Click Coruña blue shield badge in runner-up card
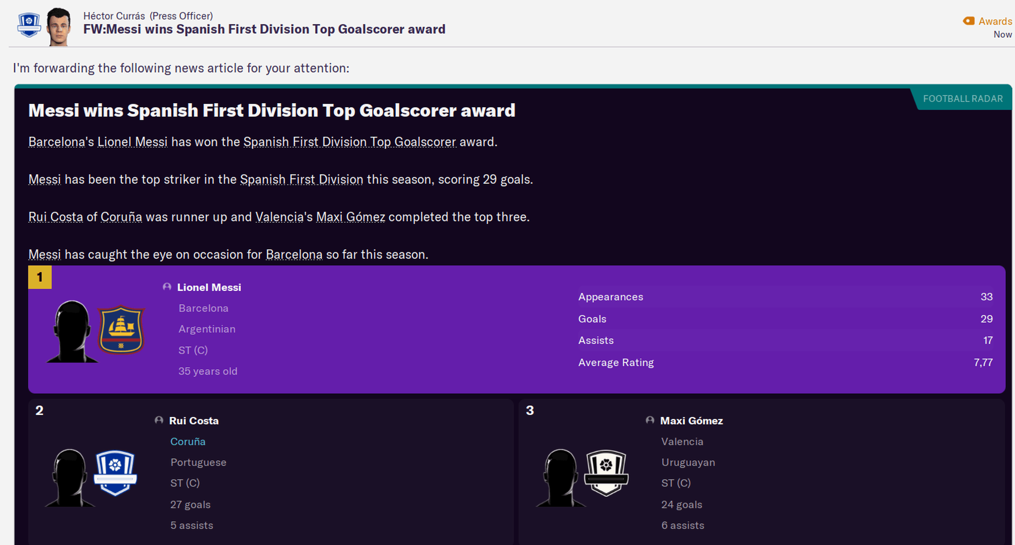 [115, 473]
